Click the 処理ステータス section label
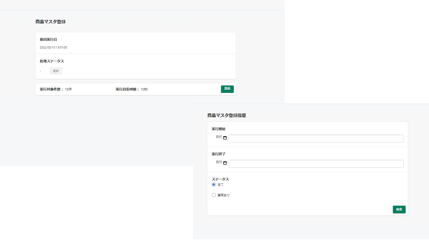429x241 pixels. [x=52, y=61]
